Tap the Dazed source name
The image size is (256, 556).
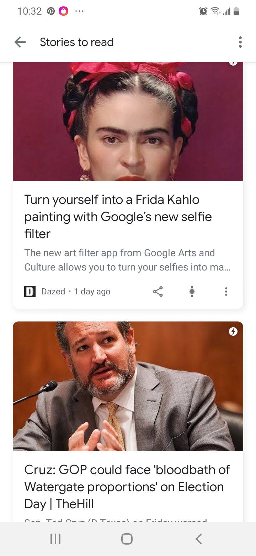(53, 292)
